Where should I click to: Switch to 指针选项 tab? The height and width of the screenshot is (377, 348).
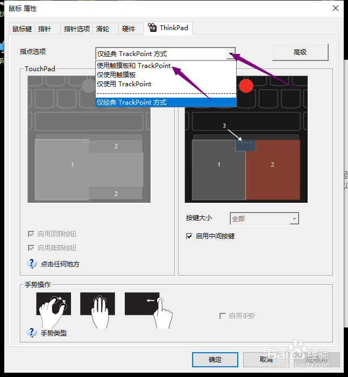coord(76,29)
